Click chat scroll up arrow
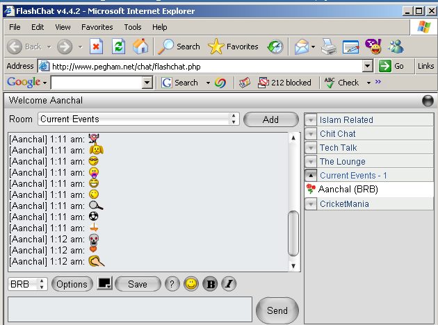This screenshot has width=438, height=325. (293, 137)
